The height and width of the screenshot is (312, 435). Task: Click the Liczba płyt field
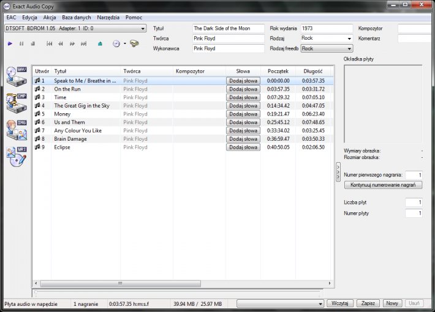click(x=414, y=202)
